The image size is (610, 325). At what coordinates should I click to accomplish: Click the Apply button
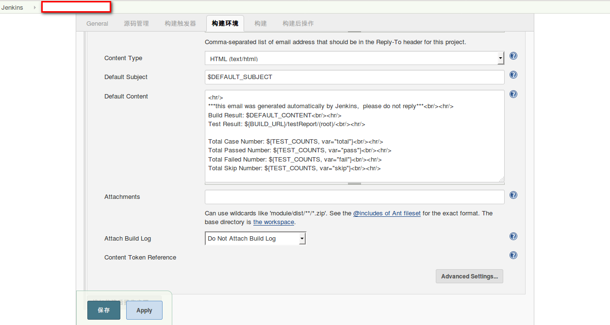[144, 310]
